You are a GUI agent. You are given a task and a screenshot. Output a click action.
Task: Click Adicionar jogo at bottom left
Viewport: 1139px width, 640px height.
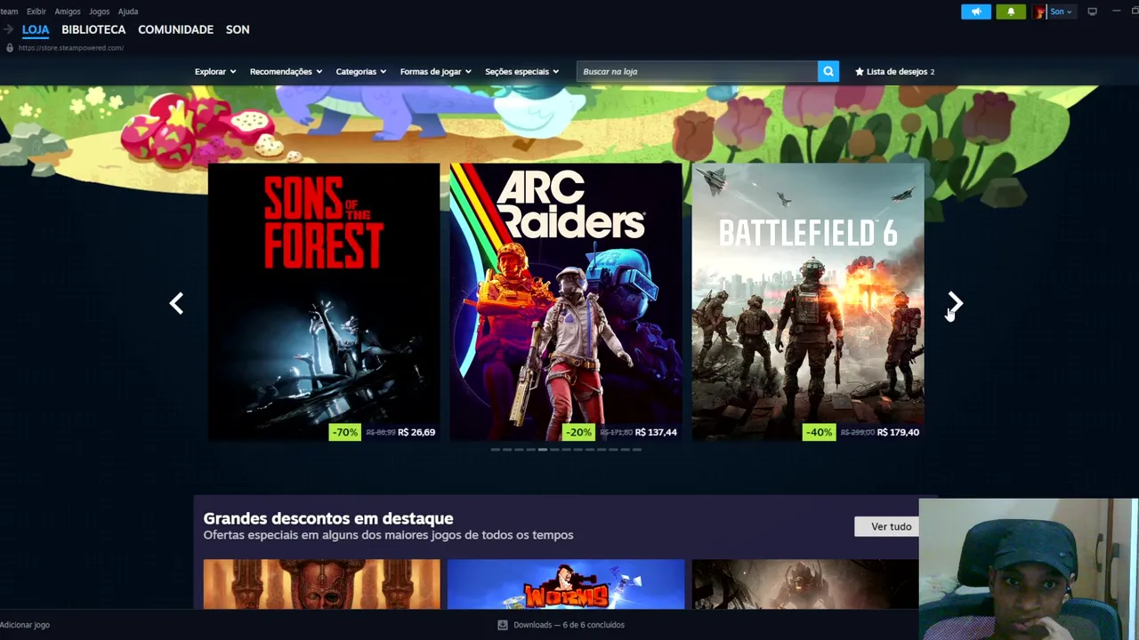(x=25, y=625)
